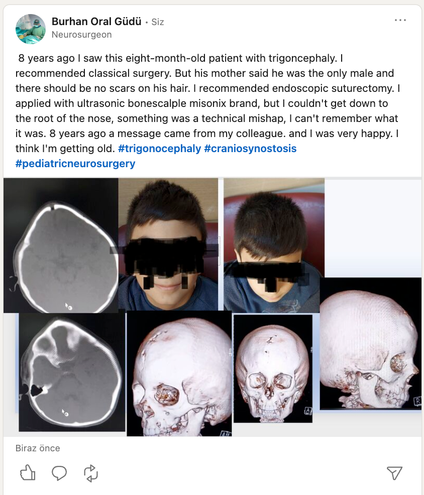Click the 'Biraz önce' timestamp

click(38, 448)
